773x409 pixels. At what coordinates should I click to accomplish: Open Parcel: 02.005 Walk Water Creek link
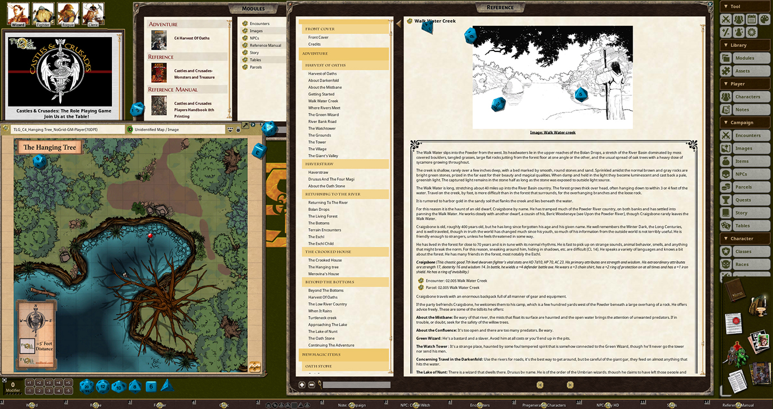click(x=453, y=288)
